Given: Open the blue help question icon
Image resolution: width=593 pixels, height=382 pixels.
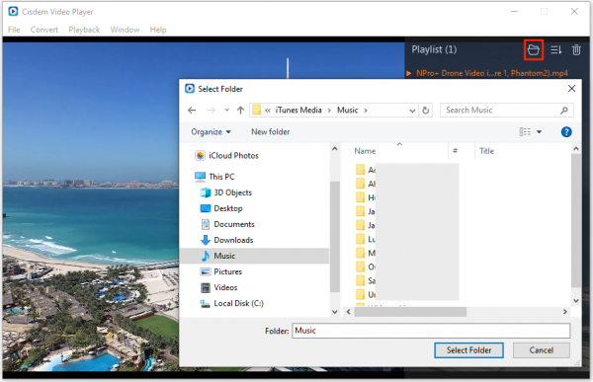Looking at the screenshot, I should [566, 132].
